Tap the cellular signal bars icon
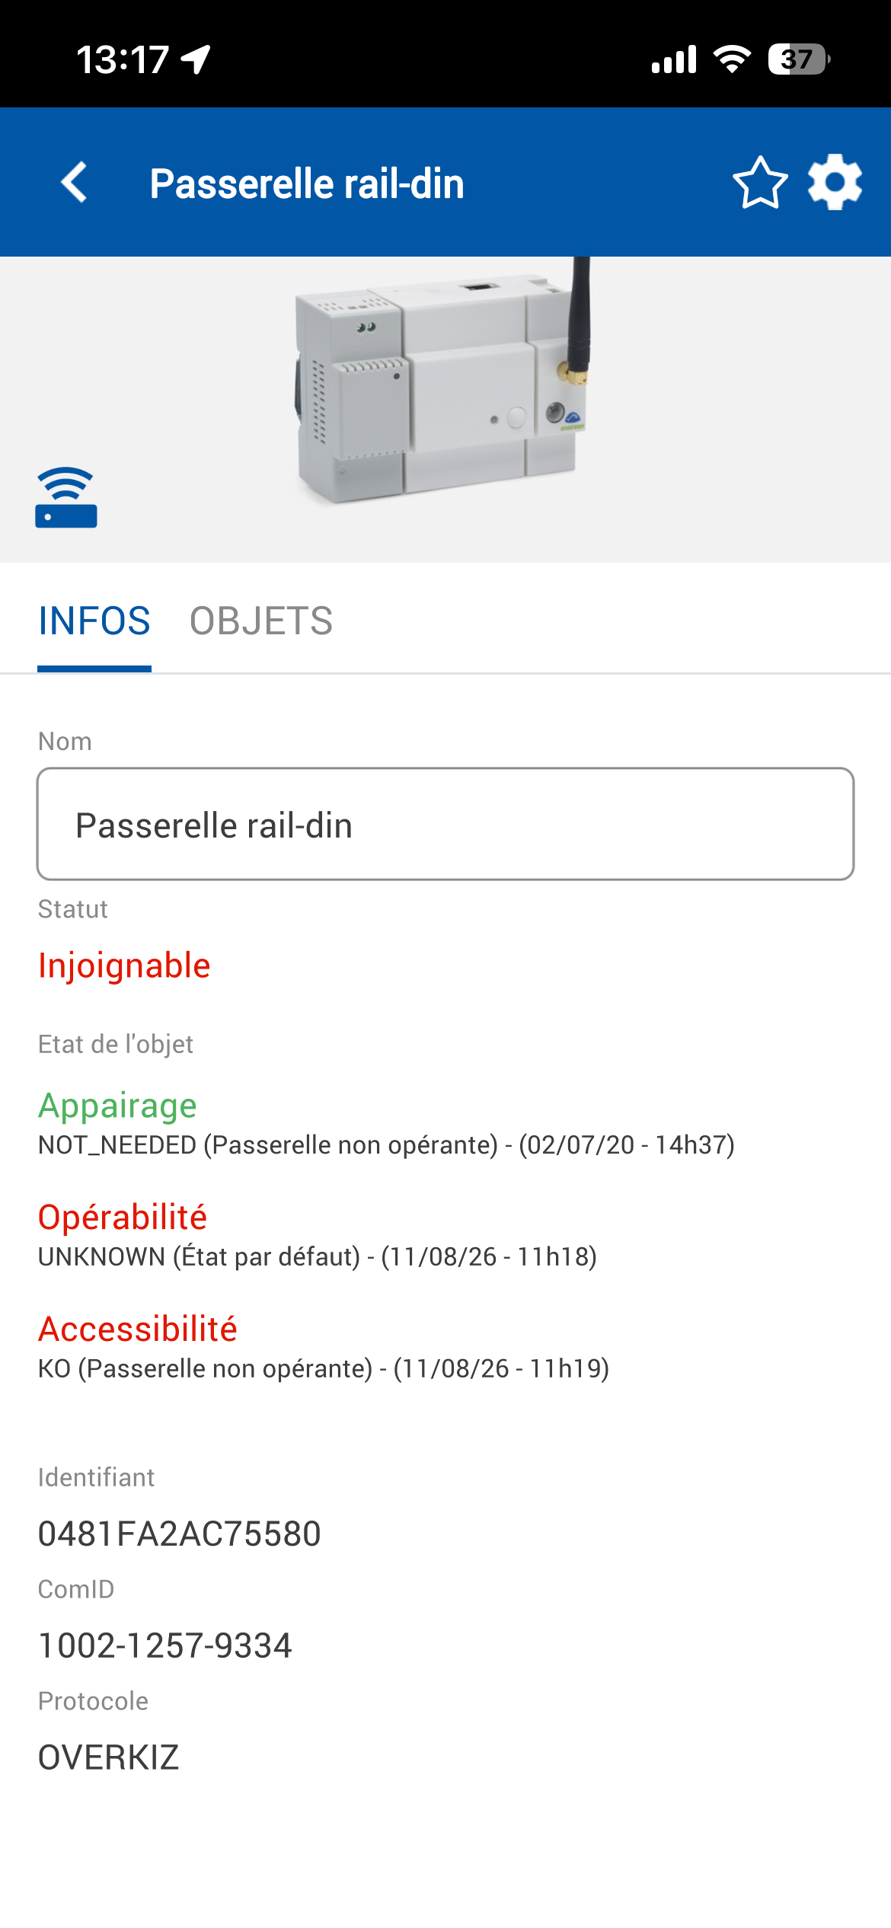891x1928 pixels. click(x=674, y=59)
